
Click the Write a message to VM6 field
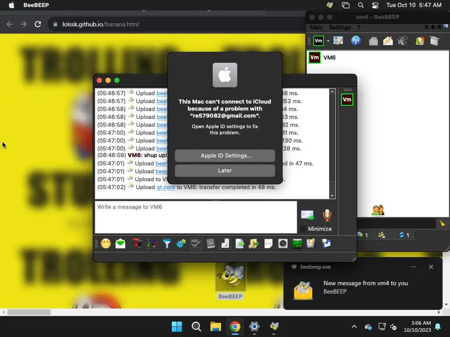pyautogui.click(x=196, y=217)
